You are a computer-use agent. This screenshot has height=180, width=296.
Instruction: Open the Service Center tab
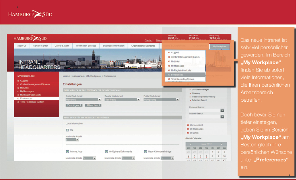[40, 46]
